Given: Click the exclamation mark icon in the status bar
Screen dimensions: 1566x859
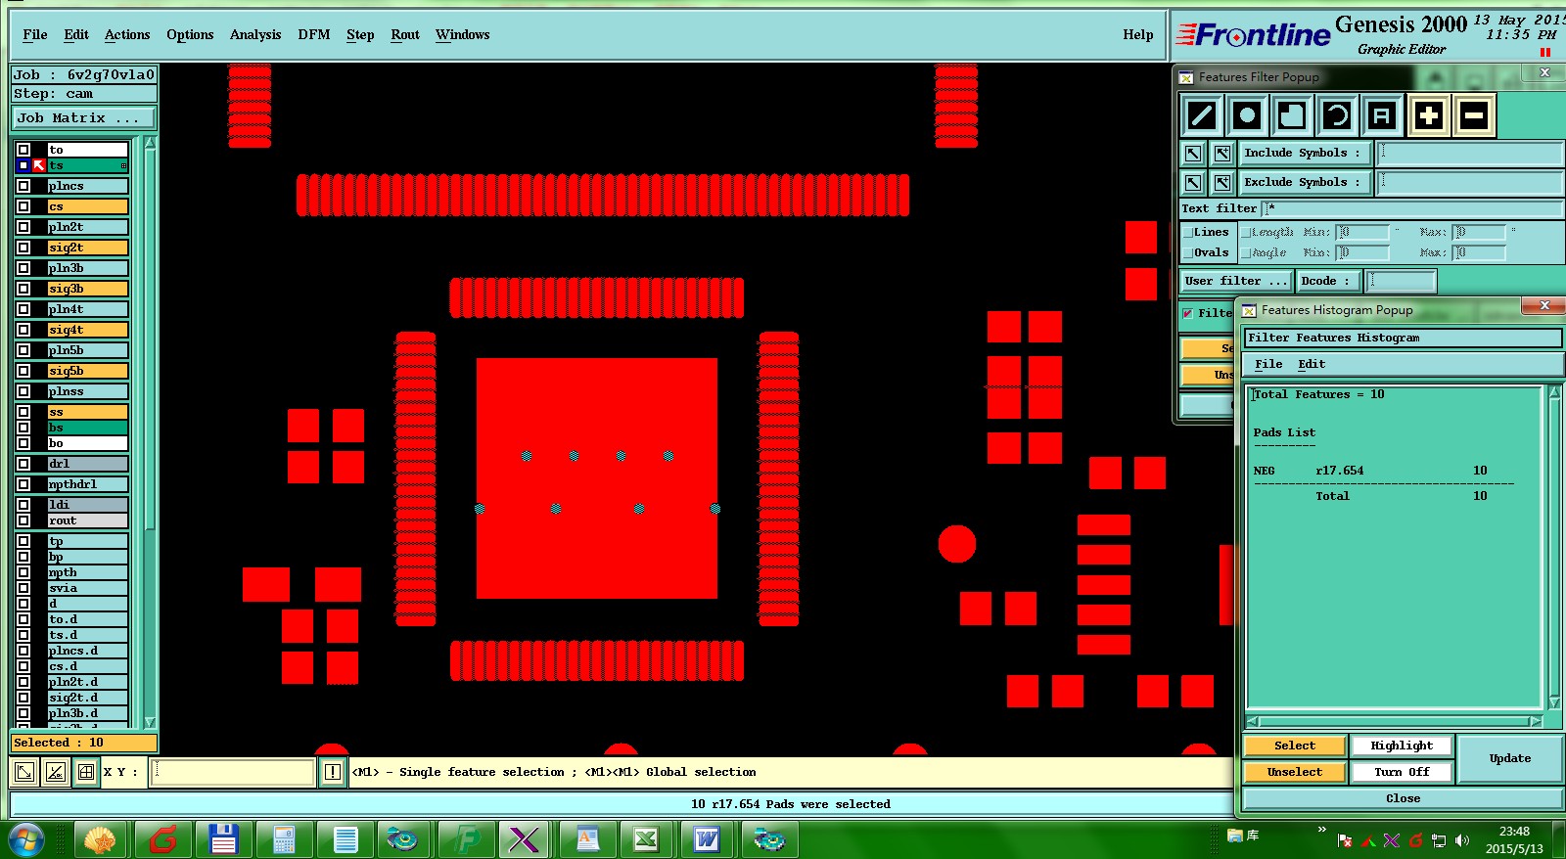Looking at the screenshot, I should pos(333,772).
